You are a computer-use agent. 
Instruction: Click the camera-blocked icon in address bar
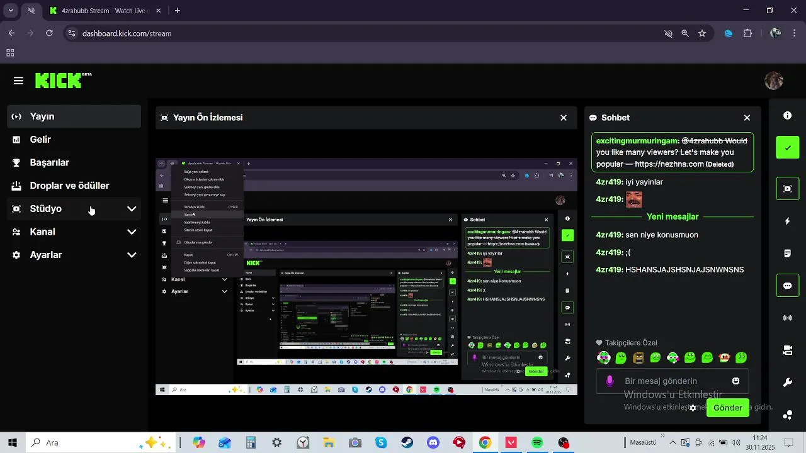668,33
